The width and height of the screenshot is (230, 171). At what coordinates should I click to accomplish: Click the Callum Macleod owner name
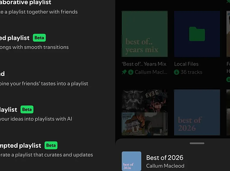165,166
